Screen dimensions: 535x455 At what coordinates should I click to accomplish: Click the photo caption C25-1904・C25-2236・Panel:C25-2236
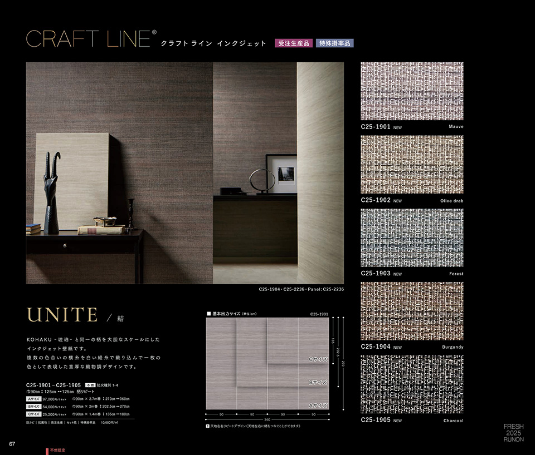[301, 289]
